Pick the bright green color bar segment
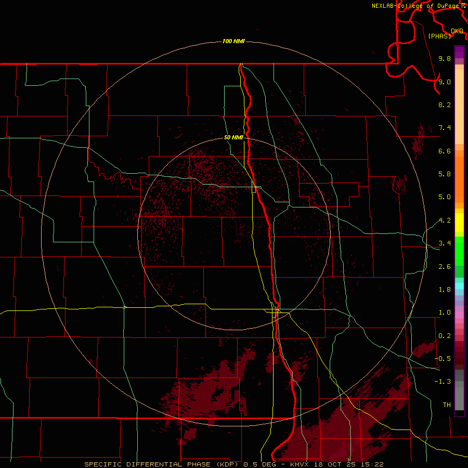 coord(459,251)
